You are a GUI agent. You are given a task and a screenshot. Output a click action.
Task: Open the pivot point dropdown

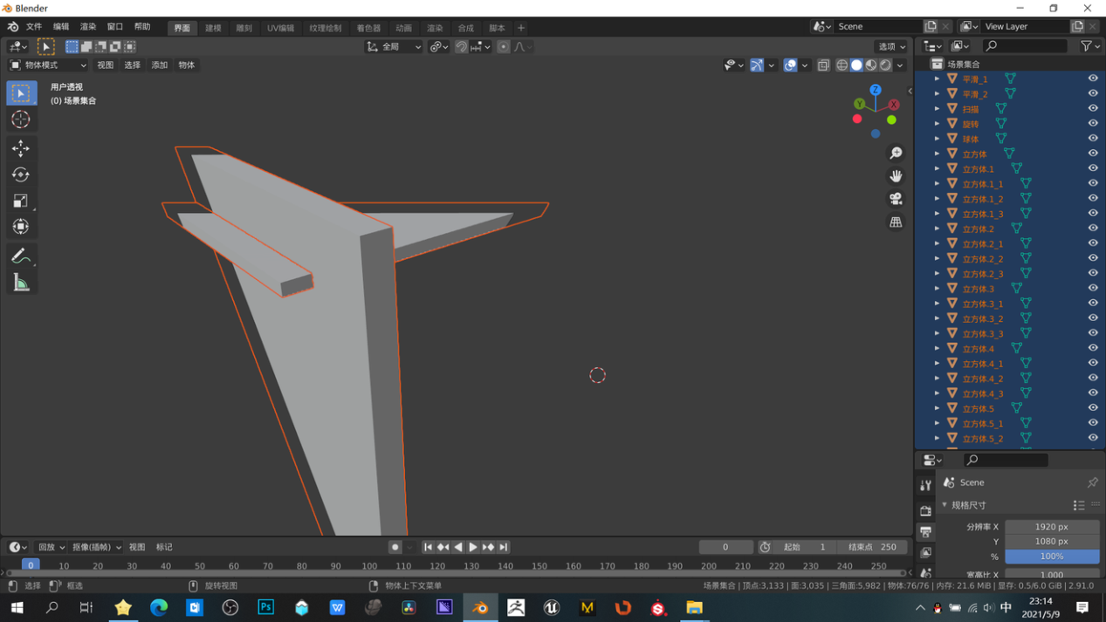(439, 47)
